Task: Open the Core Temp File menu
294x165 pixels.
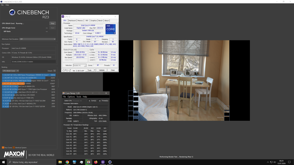Action: pyautogui.click(x=64, y=97)
